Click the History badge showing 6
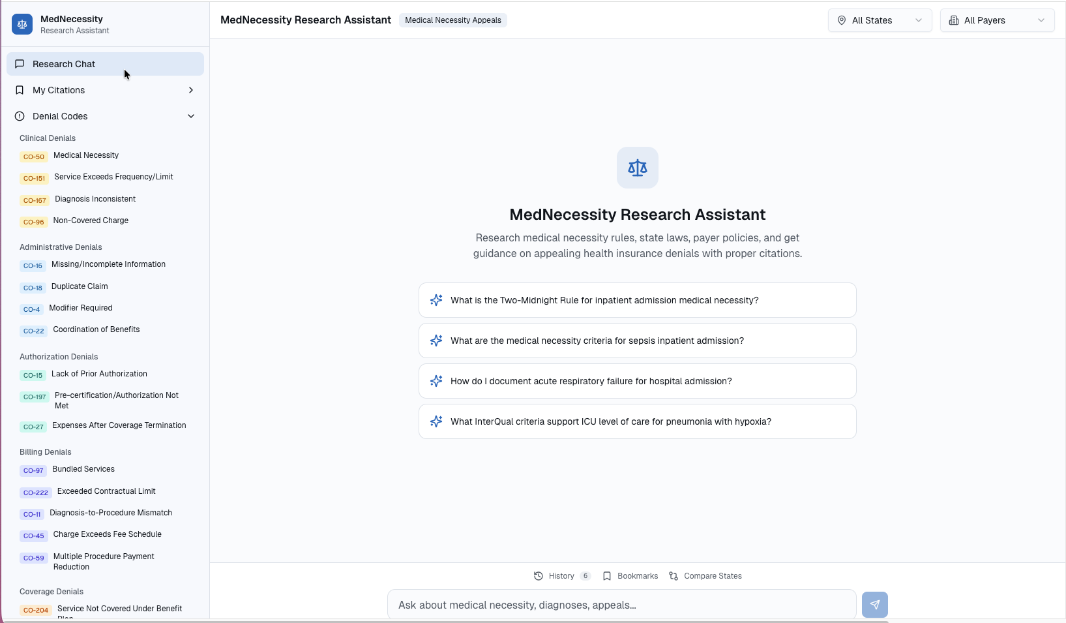Image resolution: width=1066 pixels, height=623 pixels. [585, 576]
